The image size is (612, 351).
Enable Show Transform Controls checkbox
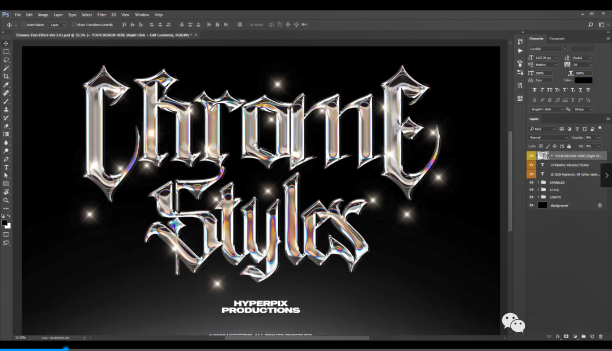pyautogui.click(x=73, y=24)
